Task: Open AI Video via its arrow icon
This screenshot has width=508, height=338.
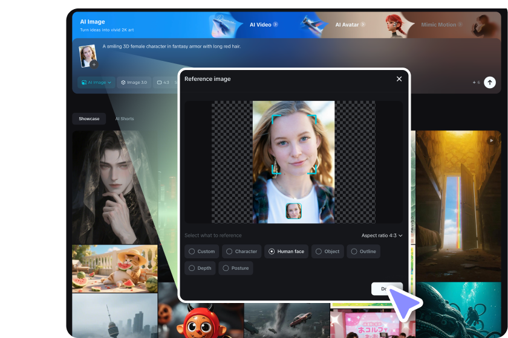Action: pos(276,25)
